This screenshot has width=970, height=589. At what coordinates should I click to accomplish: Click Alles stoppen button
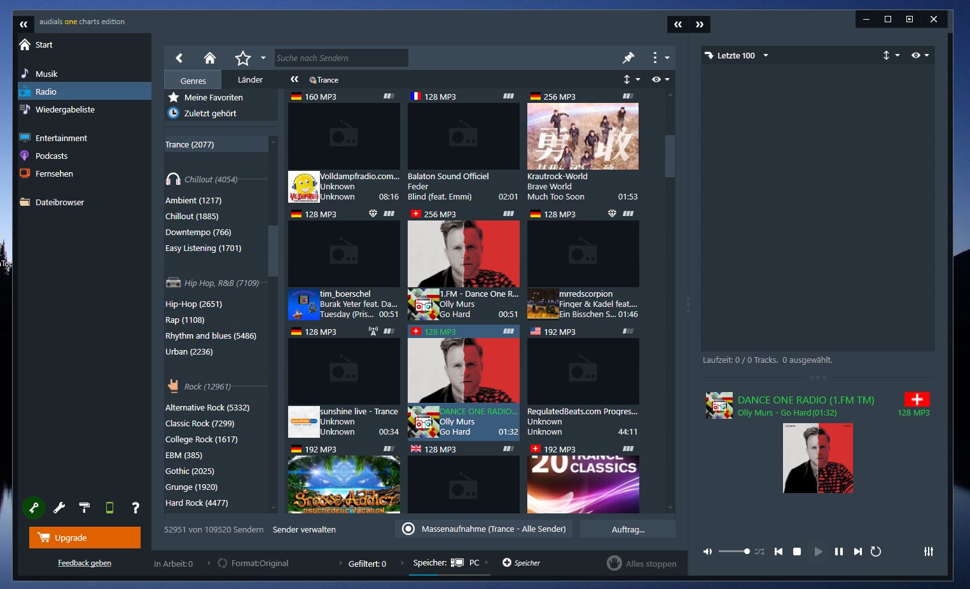pyautogui.click(x=642, y=563)
